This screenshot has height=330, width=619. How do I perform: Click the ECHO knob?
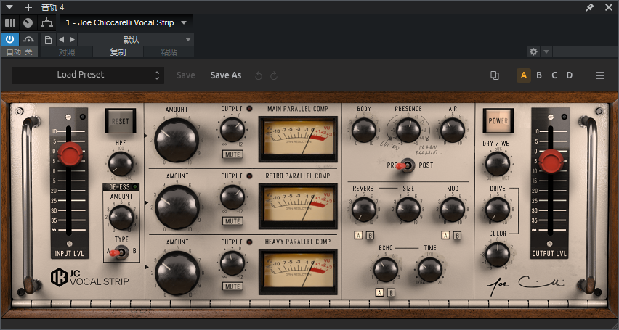386,270
